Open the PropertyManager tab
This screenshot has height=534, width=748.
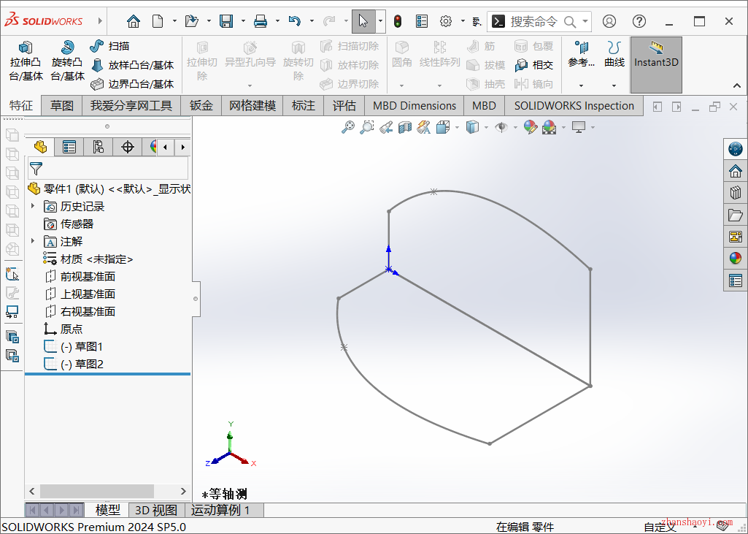point(69,147)
